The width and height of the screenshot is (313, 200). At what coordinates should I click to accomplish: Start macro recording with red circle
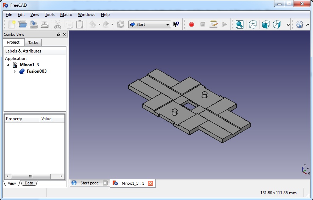(x=192, y=24)
